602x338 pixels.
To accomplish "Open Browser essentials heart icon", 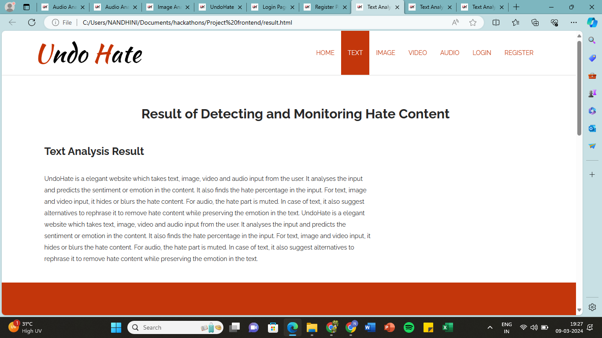I will 554,22.
